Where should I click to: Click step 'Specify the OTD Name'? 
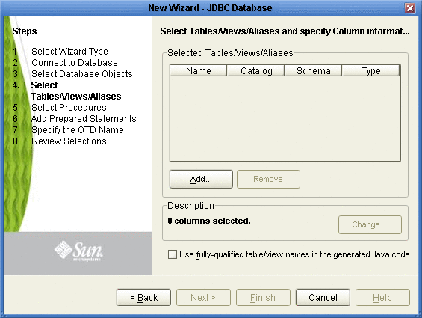click(x=78, y=130)
